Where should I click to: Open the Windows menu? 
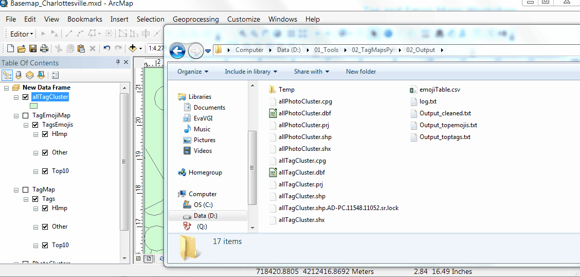coord(283,19)
